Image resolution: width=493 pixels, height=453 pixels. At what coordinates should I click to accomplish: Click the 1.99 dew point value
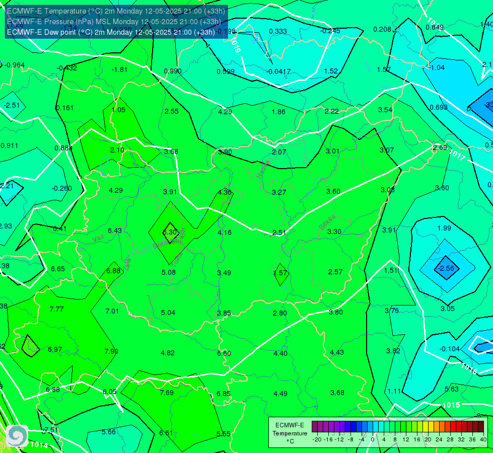coord(444,228)
